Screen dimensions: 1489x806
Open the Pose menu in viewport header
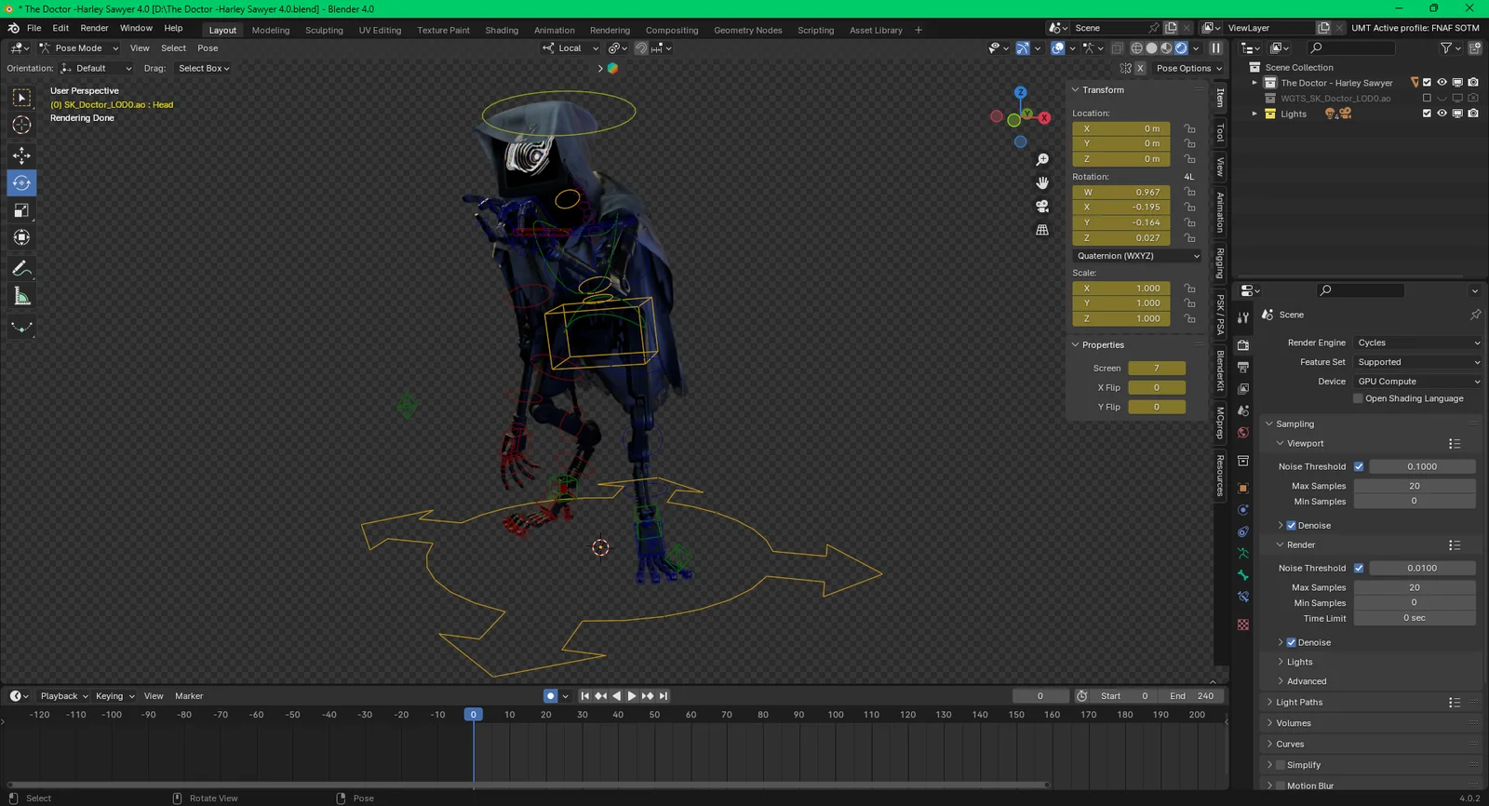[208, 48]
